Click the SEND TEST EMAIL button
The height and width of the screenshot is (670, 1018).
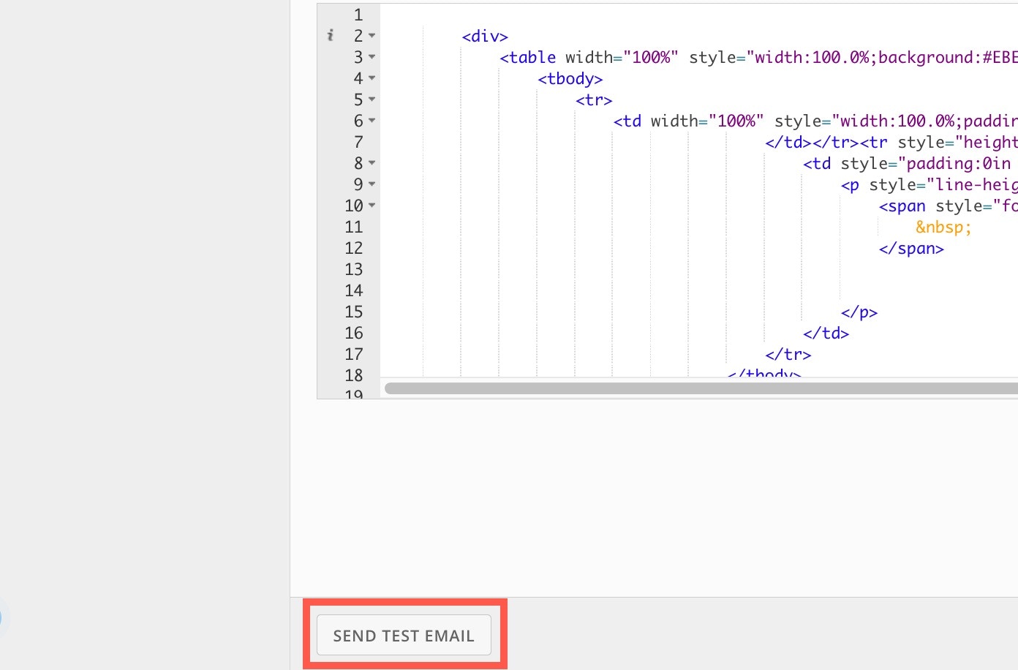(x=404, y=635)
